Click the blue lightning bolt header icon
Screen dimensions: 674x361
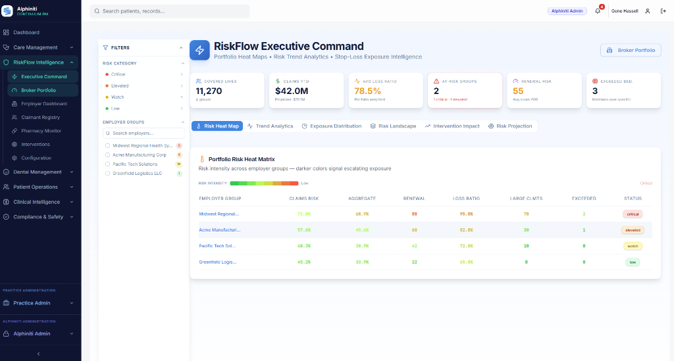pos(199,50)
